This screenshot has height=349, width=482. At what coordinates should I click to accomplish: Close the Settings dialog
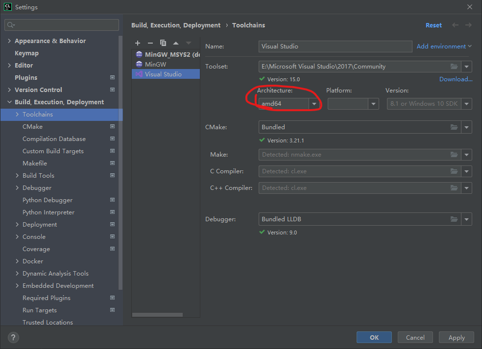coord(470,7)
